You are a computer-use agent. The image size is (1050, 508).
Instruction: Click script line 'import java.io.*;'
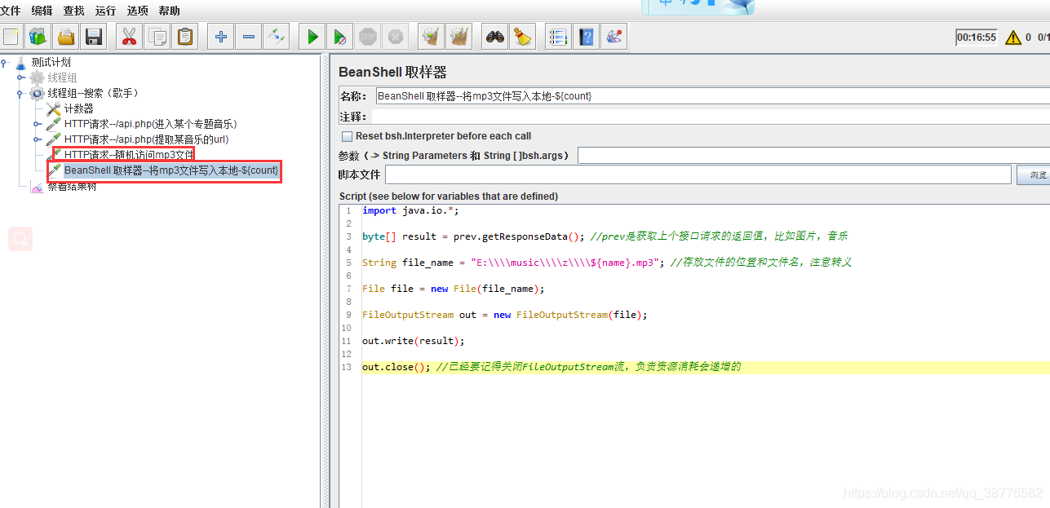pos(410,210)
